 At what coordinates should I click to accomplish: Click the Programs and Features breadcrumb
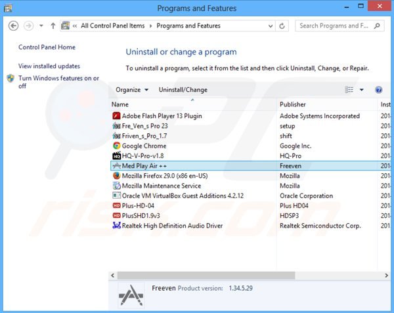tap(188, 26)
